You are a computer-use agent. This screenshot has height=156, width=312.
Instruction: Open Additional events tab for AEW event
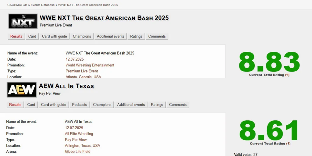131,105
